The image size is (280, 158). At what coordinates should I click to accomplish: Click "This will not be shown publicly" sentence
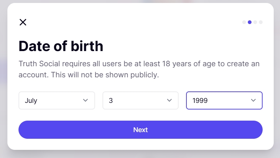[x=105, y=75]
